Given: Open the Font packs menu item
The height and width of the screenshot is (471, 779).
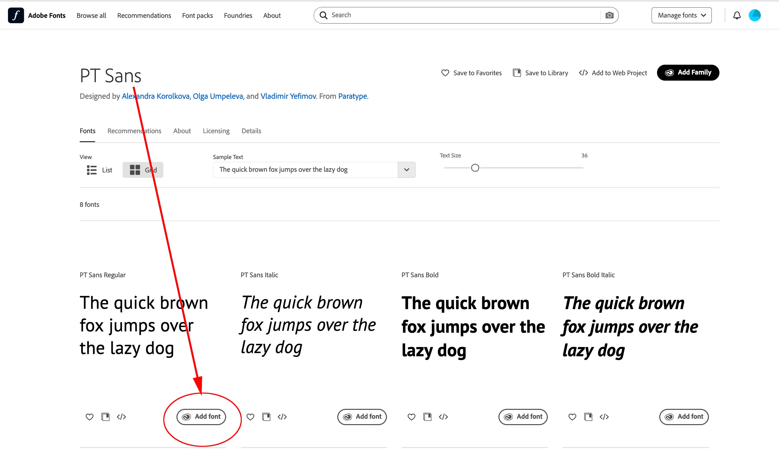Looking at the screenshot, I should (x=197, y=16).
